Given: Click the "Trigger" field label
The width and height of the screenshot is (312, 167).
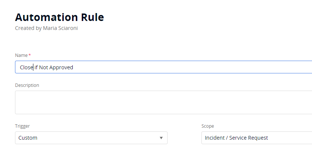Looking at the screenshot, I should tap(22, 126).
